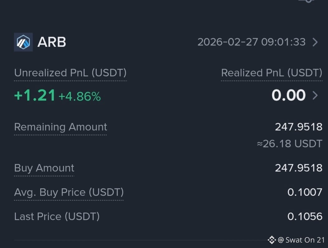Screen dimensions: 328x248
Task: Tap the Binance logo watermark icon
Action: (272, 240)
